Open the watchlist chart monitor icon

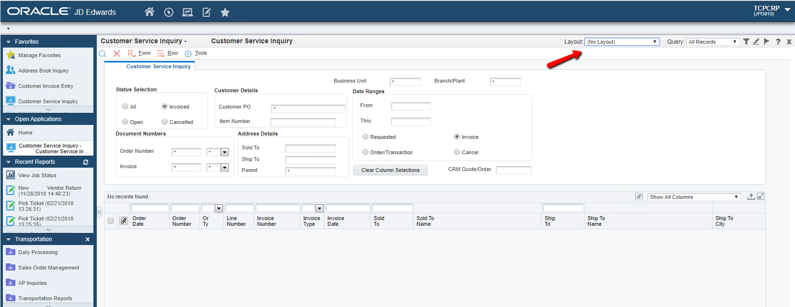click(187, 12)
